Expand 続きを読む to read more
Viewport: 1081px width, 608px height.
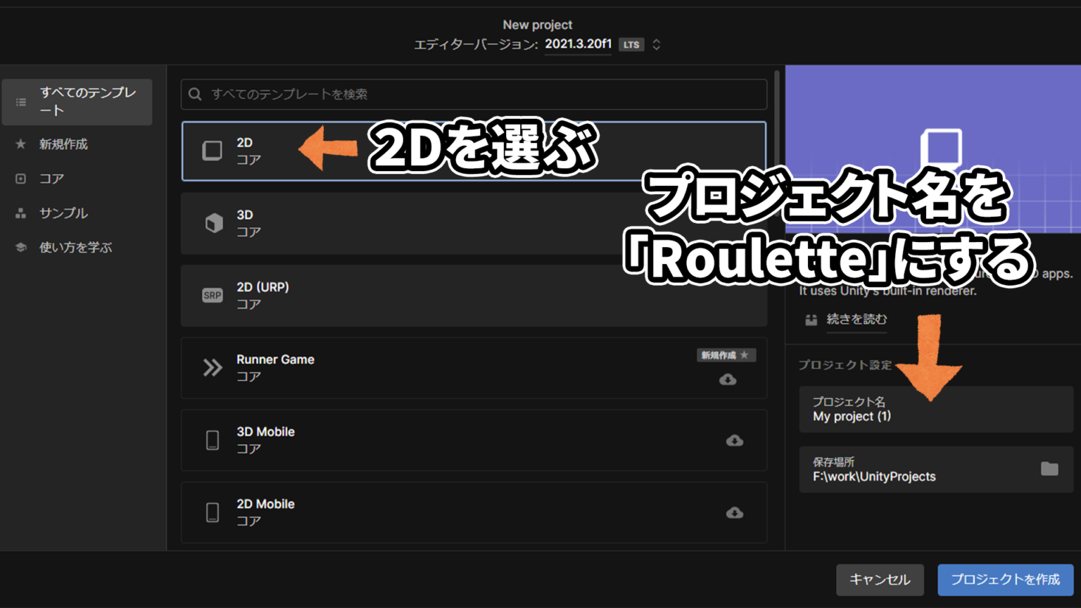pos(856,319)
